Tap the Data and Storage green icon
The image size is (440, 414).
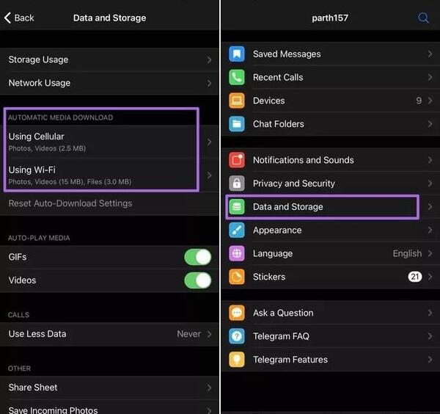pos(237,207)
